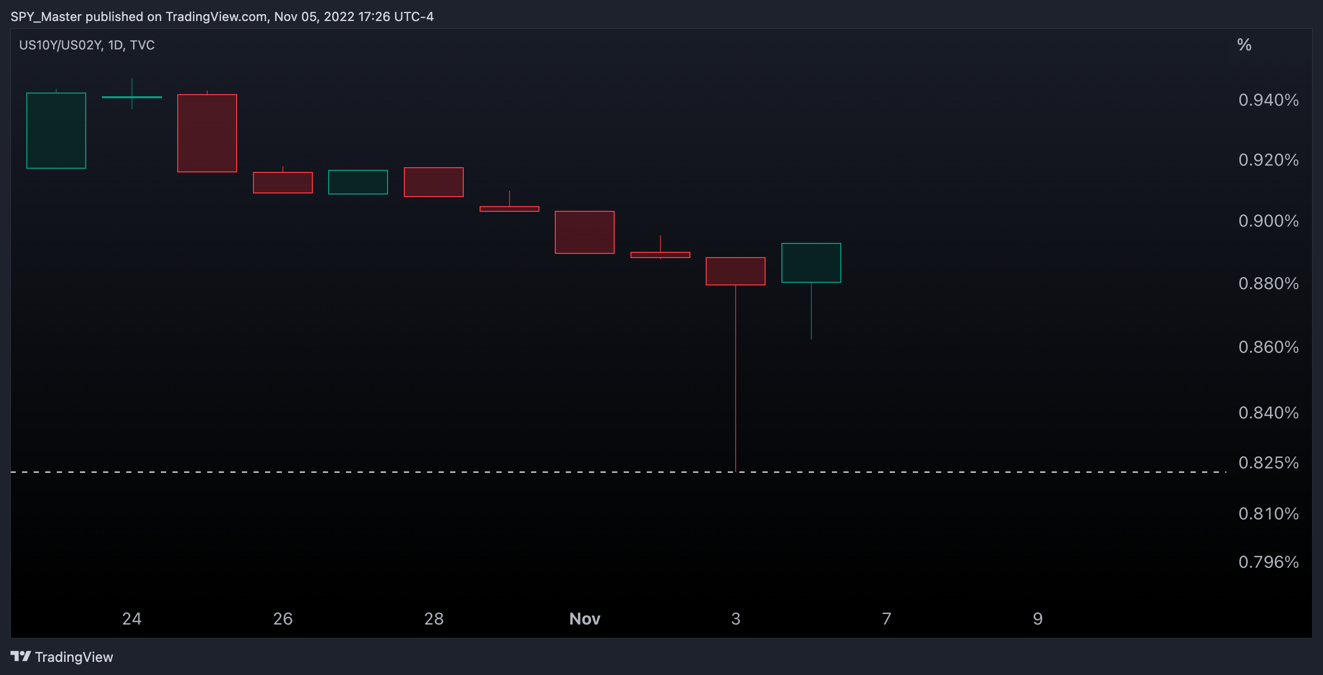Click the 0.840% price label
This screenshot has width=1323, height=675.
point(1268,413)
